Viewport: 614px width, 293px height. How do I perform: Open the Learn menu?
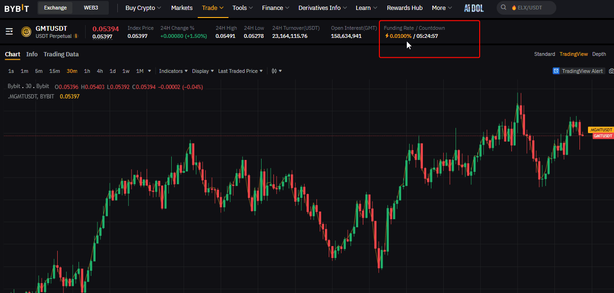[367, 8]
